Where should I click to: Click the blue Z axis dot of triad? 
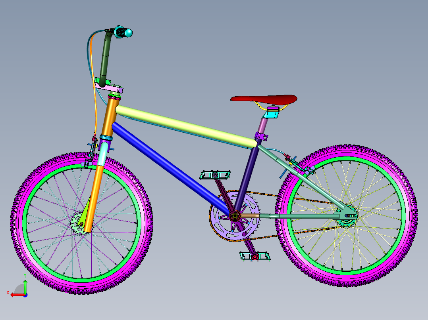tap(26, 295)
